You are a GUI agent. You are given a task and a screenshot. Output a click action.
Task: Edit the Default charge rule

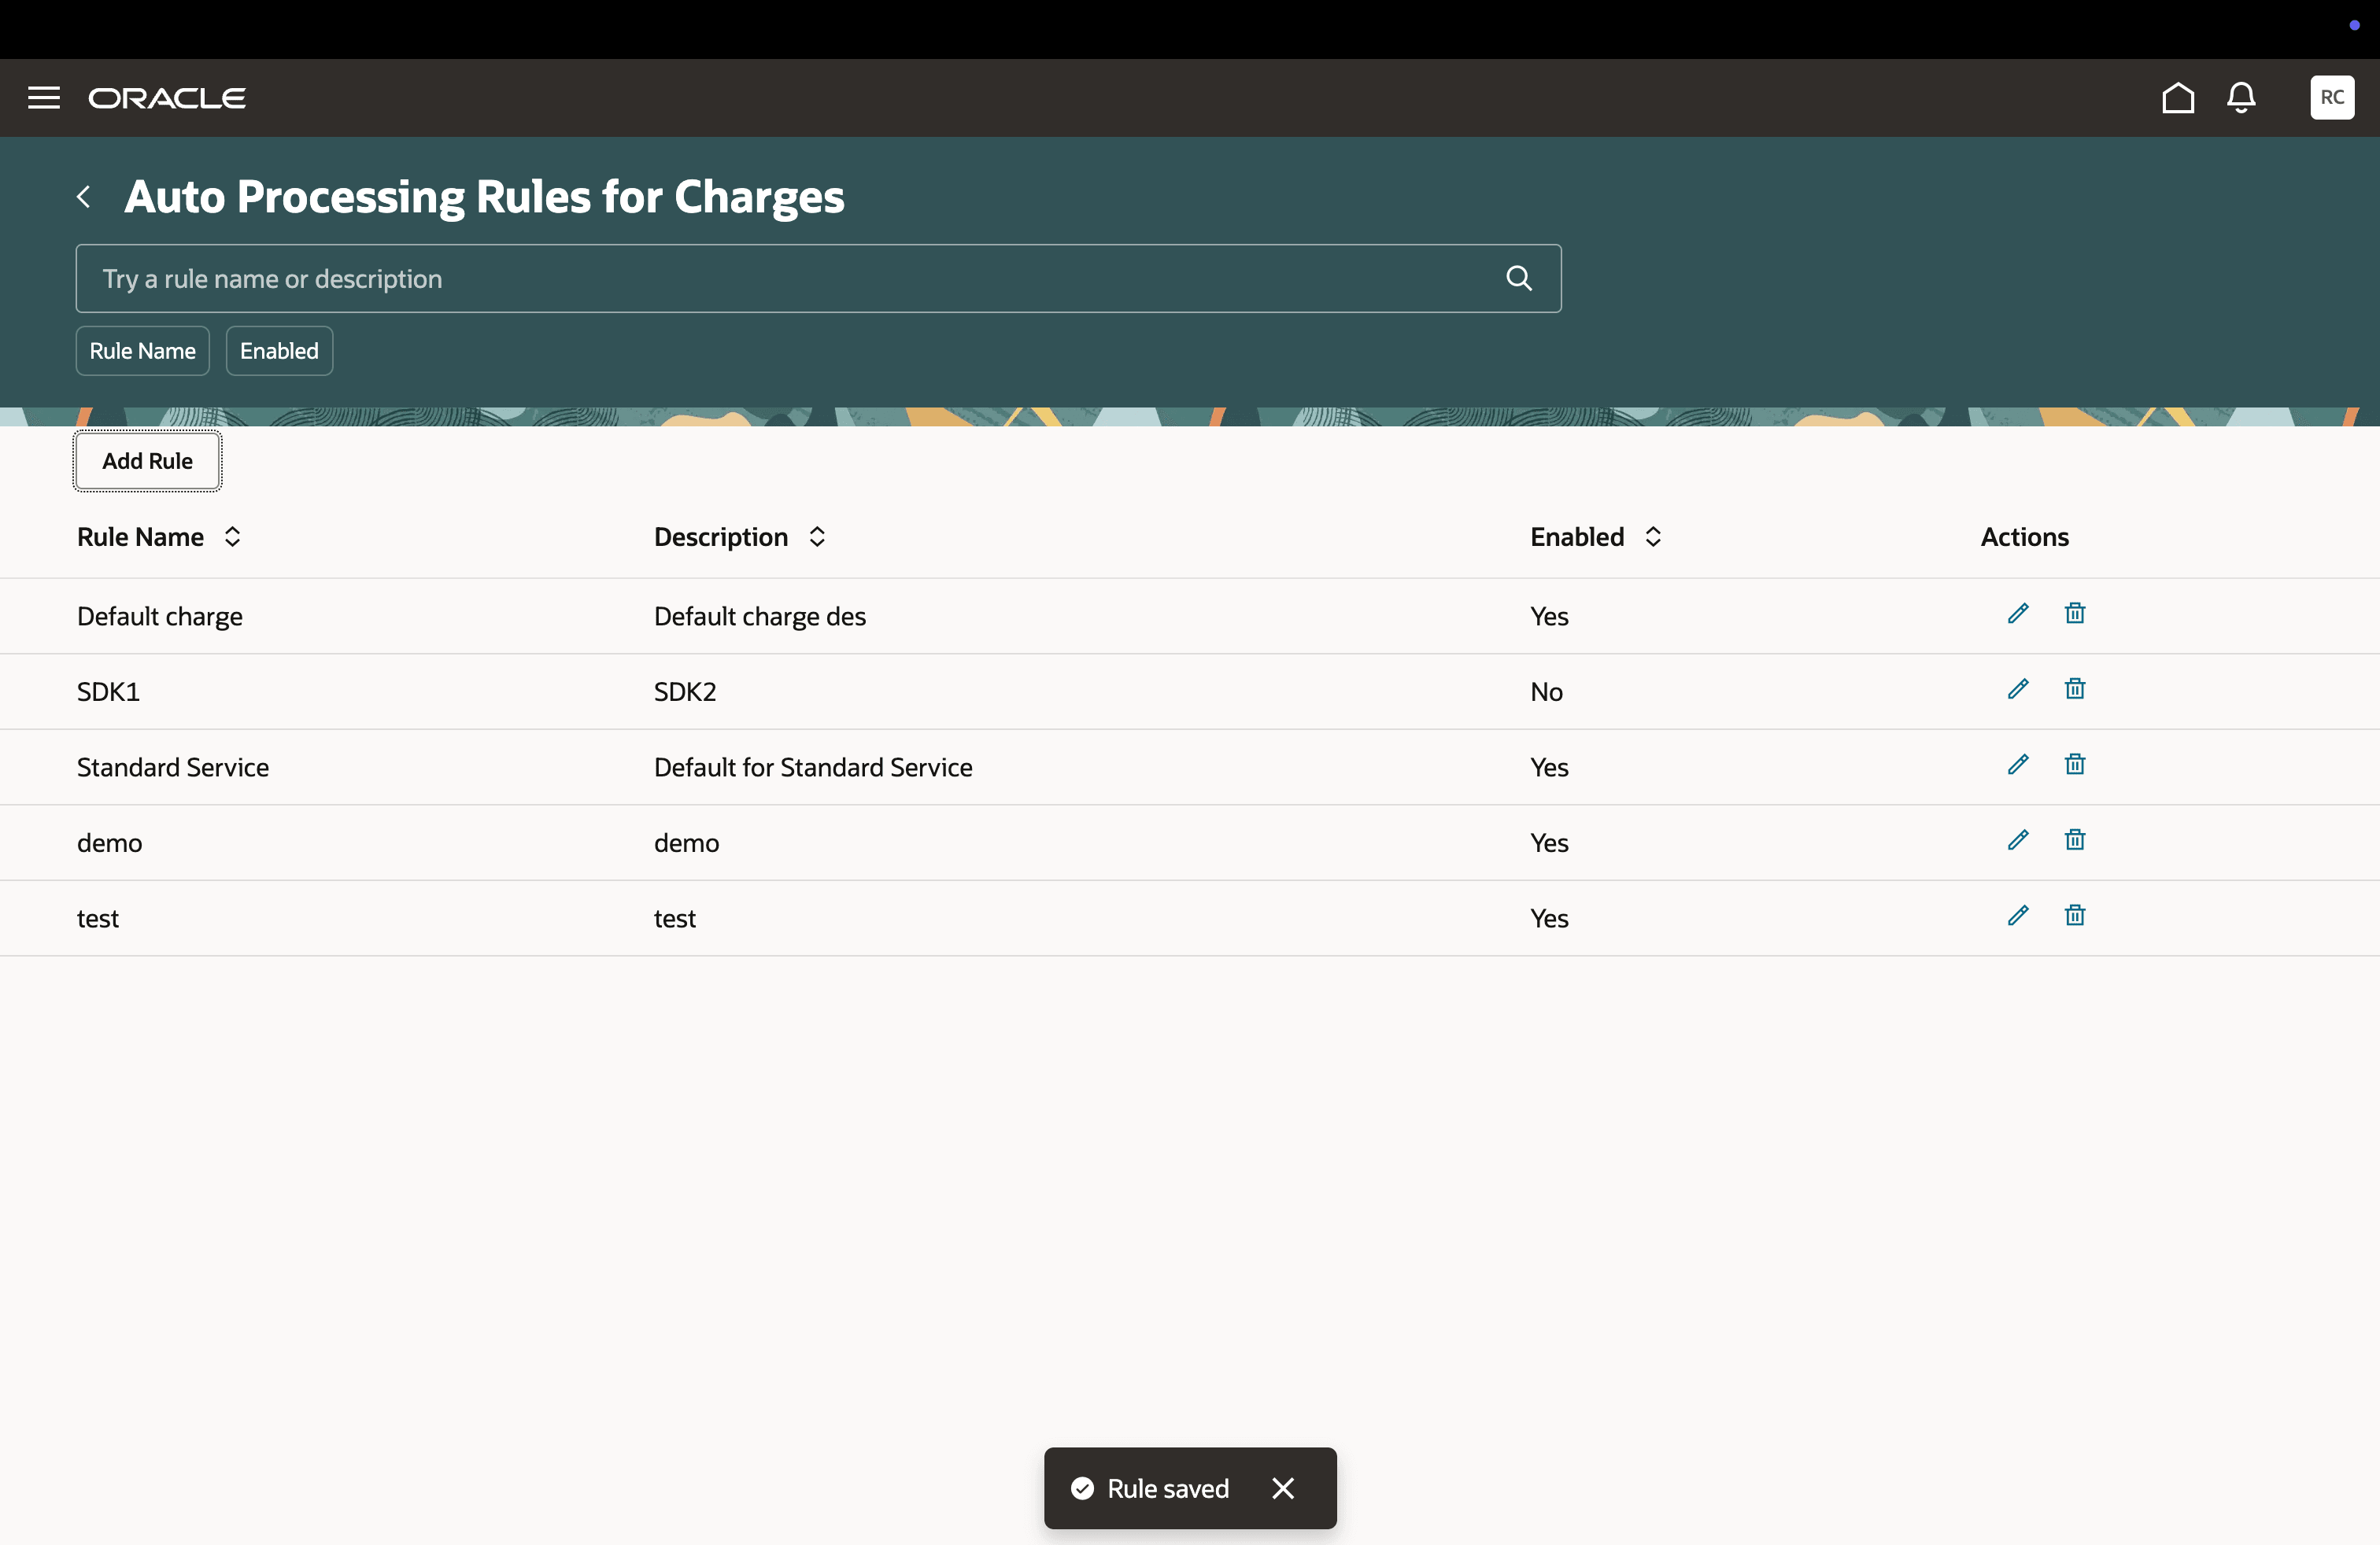2017,614
